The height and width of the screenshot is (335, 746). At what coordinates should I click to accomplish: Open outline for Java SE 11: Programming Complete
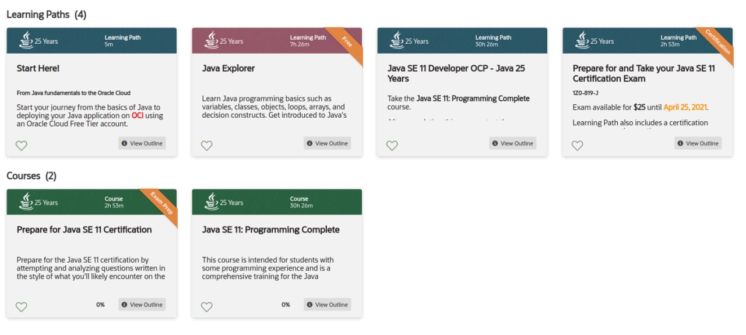click(x=328, y=305)
